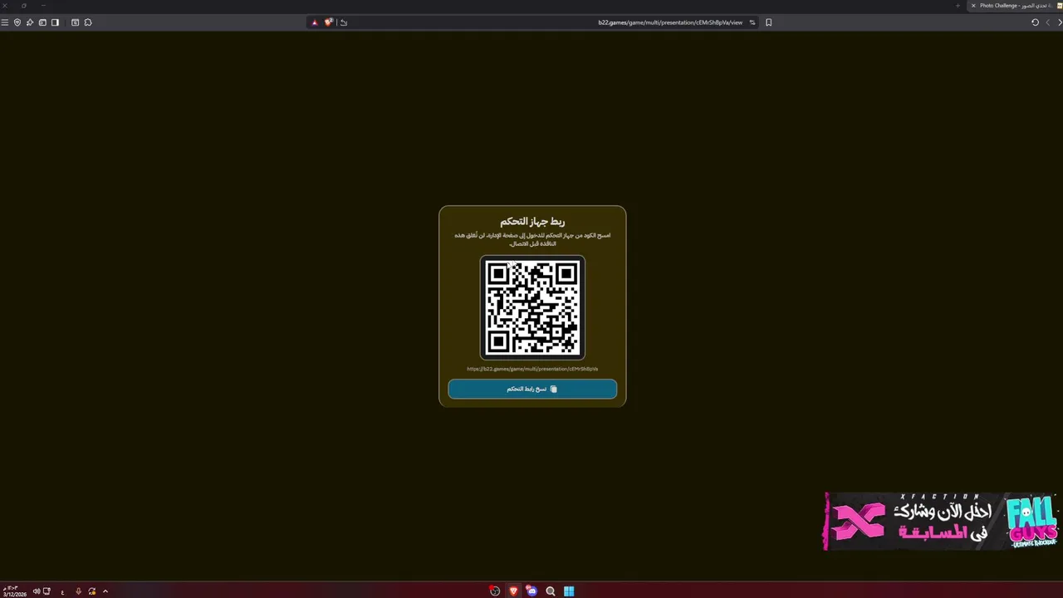
Task: Click the share arrow icon in address bar
Action: [344, 22]
